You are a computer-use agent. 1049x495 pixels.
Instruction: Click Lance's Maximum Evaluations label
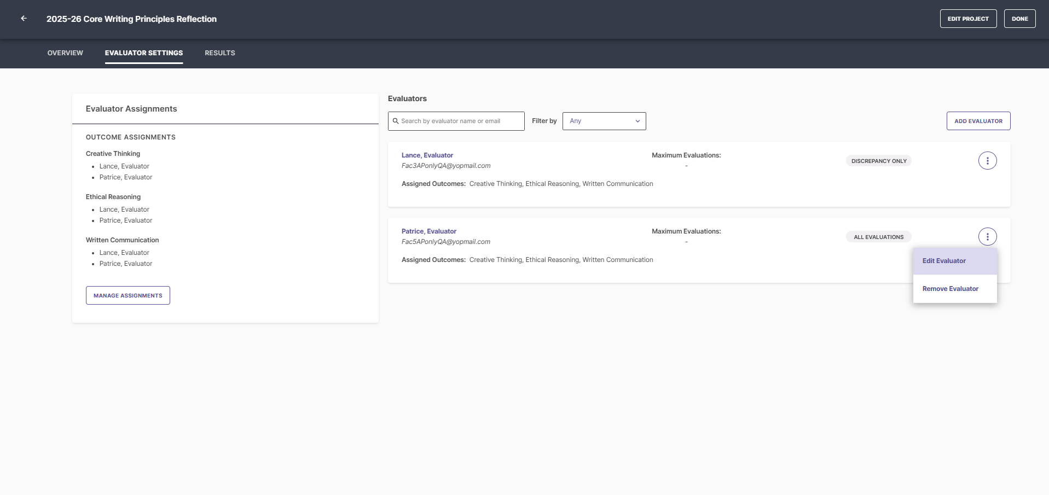pos(686,155)
